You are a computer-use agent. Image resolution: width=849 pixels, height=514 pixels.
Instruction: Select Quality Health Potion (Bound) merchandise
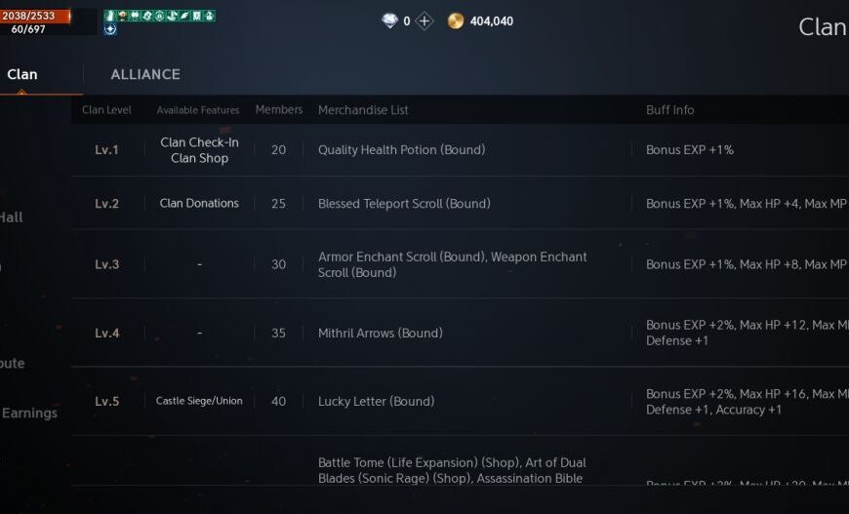click(401, 150)
